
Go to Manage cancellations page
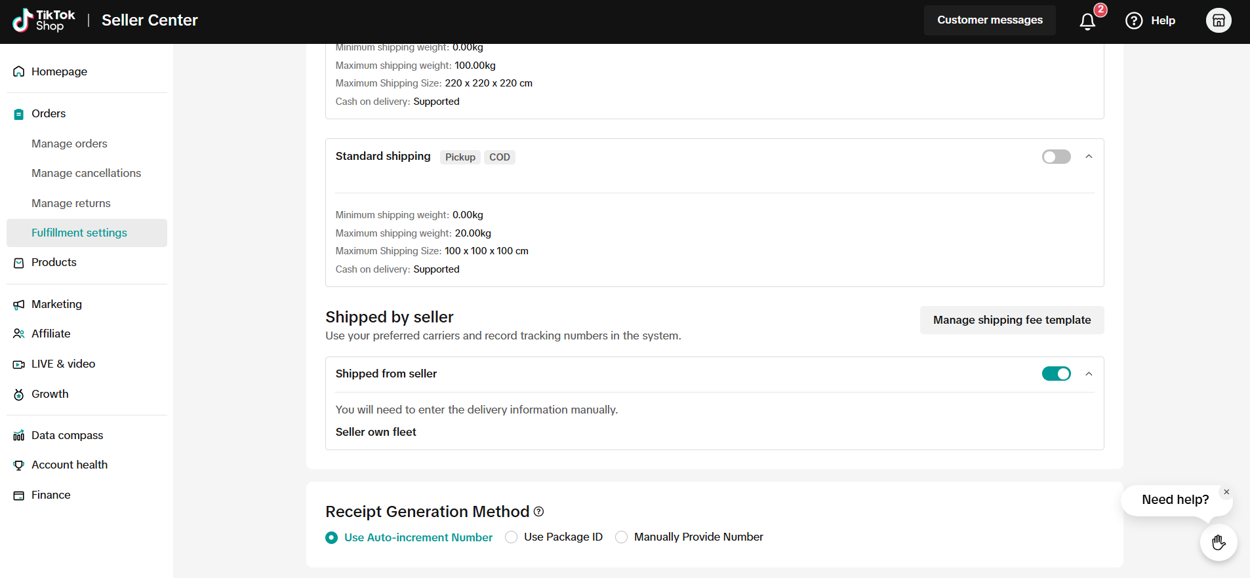tap(86, 173)
